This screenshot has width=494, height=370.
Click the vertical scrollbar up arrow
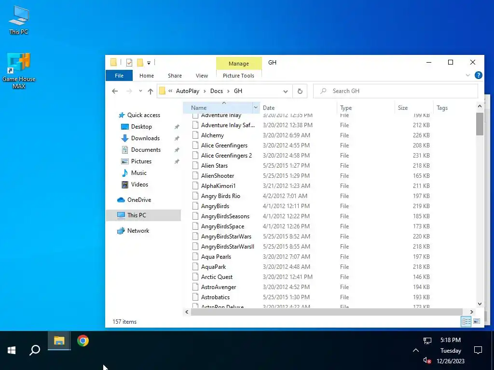[x=480, y=106]
